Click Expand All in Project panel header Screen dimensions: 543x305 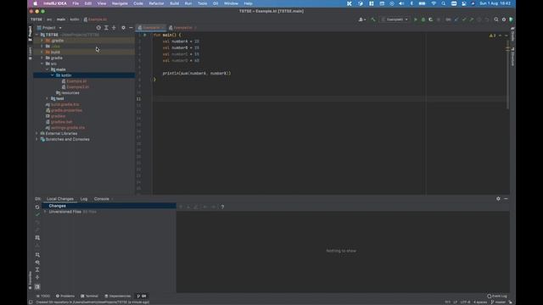point(106,28)
